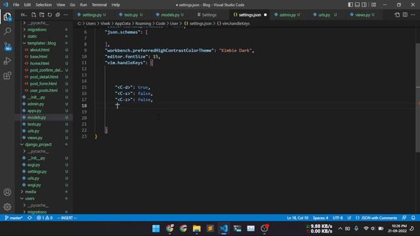The width and height of the screenshot is (420, 236).
Task: Open notifications bell in status bar
Action: 413,218
